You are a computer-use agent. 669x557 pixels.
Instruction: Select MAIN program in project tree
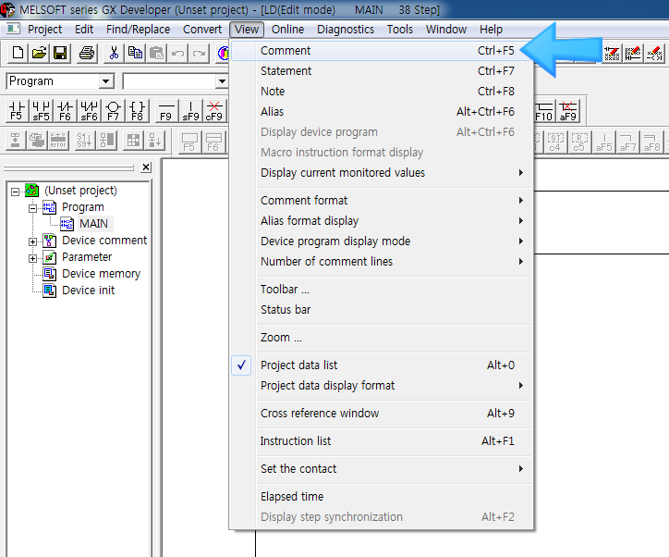point(93,224)
